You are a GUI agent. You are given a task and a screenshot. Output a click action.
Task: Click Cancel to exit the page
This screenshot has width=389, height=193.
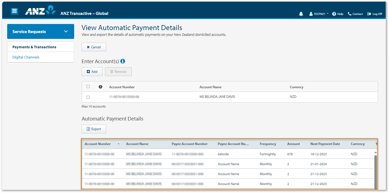94,47
